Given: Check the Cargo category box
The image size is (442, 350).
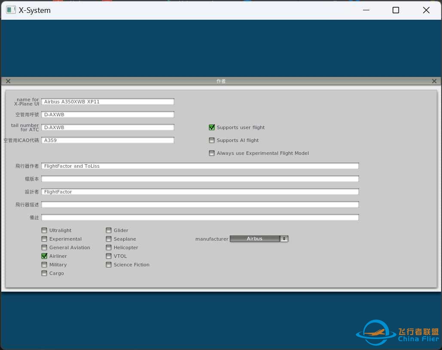Looking at the screenshot, I should [x=44, y=273].
